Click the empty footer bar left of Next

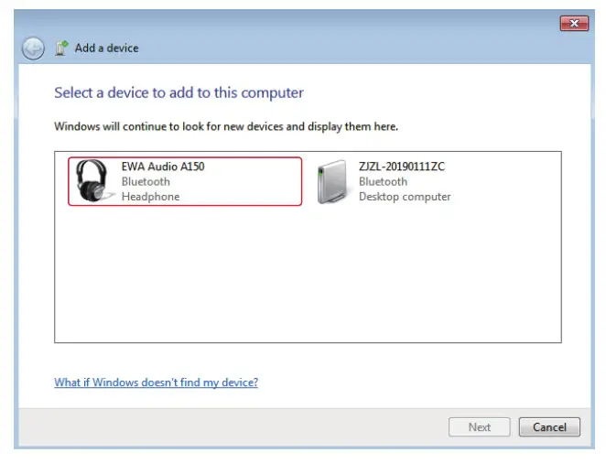229,427
